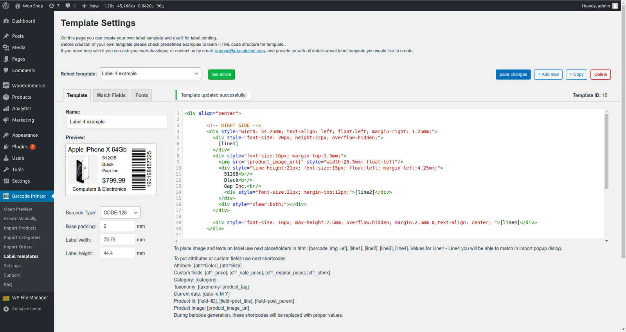Image resolution: width=626 pixels, height=332 pixels.
Task: Click the WordPress logo icon
Action: pyautogui.click(x=6, y=6)
